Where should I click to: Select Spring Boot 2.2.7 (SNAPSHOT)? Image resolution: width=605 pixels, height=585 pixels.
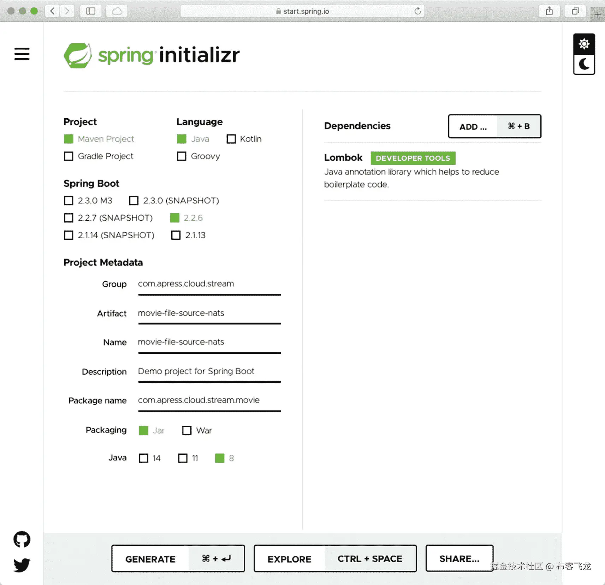click(x=108, y=218)
